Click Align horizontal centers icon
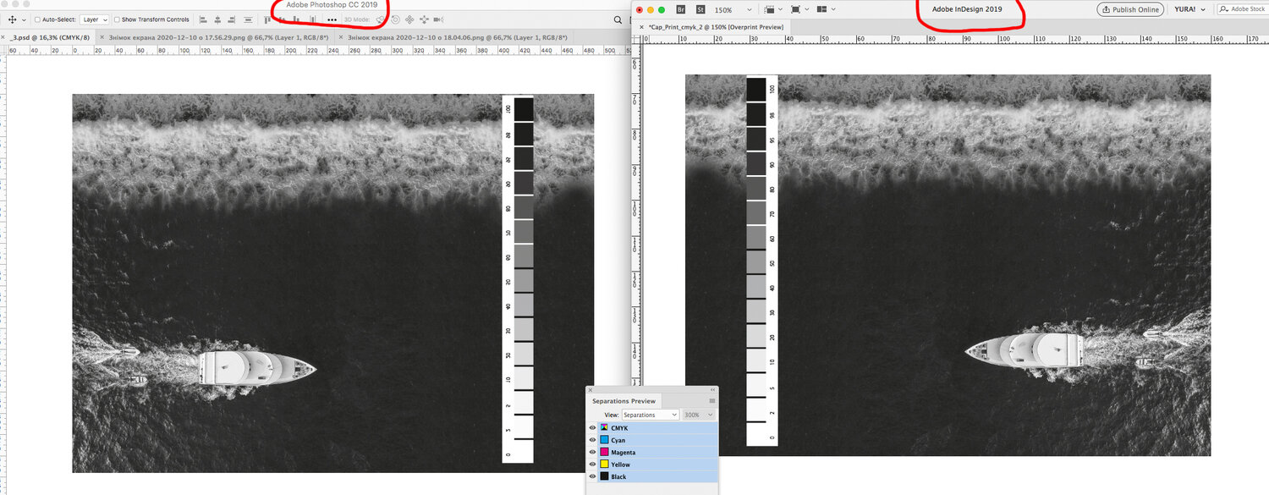1269x495 pixels. point(217,19)
